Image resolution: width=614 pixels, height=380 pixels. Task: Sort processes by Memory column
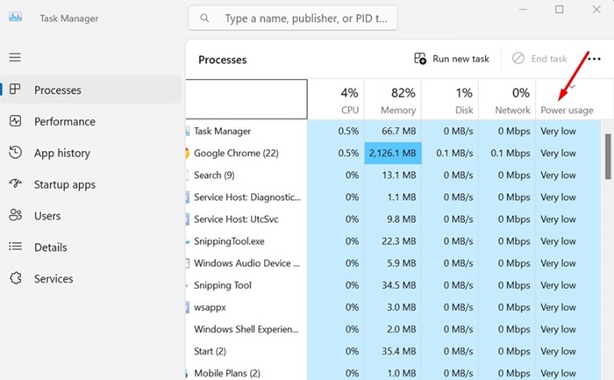tap(391, 100)
